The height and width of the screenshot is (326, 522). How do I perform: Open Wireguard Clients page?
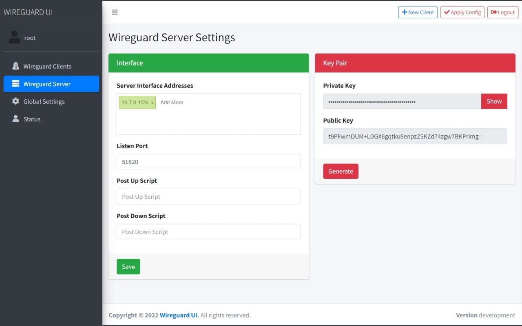click(47, 66)
